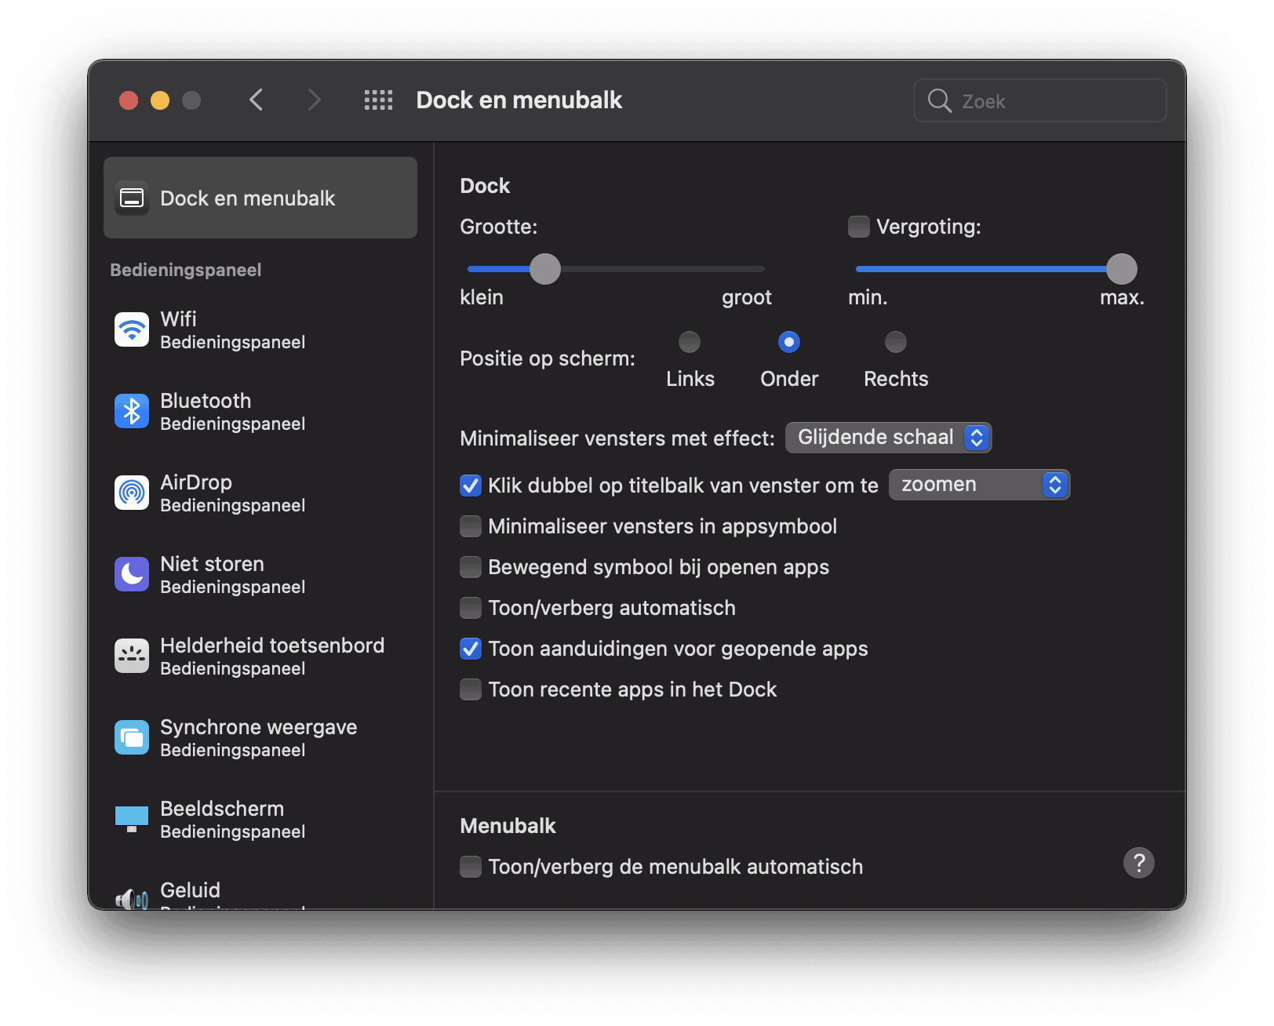This screenshot has width=1274, height=1026.
Task: Enable the Vergroting checkbox
Action: coord(859,227)
